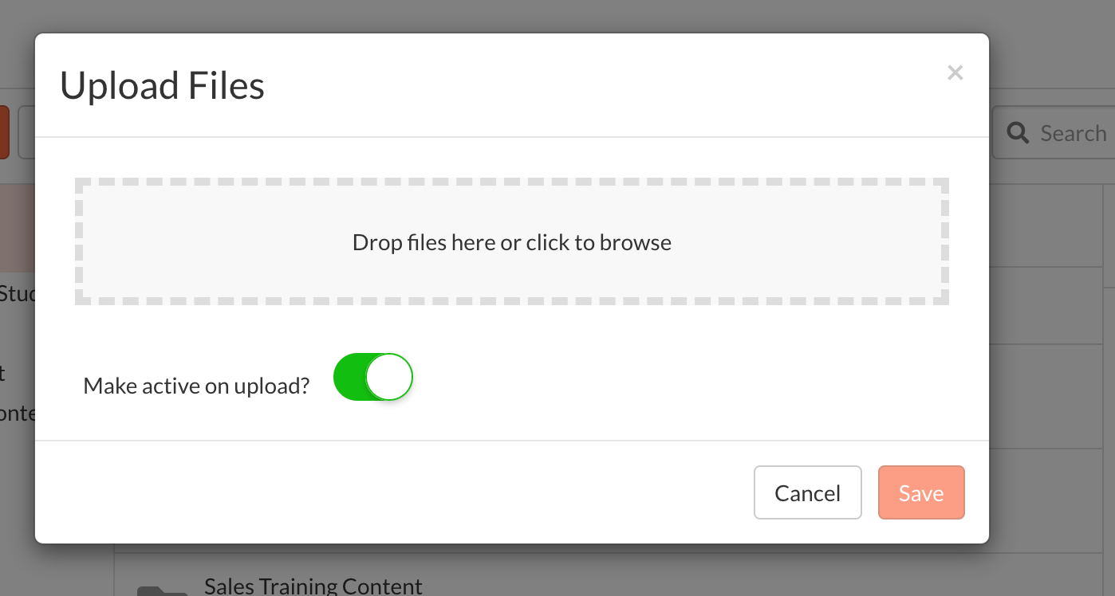Click Cancel to dismiss the upload
Viewport: 1115px width, 596px height.
click(x=808, y=492)
